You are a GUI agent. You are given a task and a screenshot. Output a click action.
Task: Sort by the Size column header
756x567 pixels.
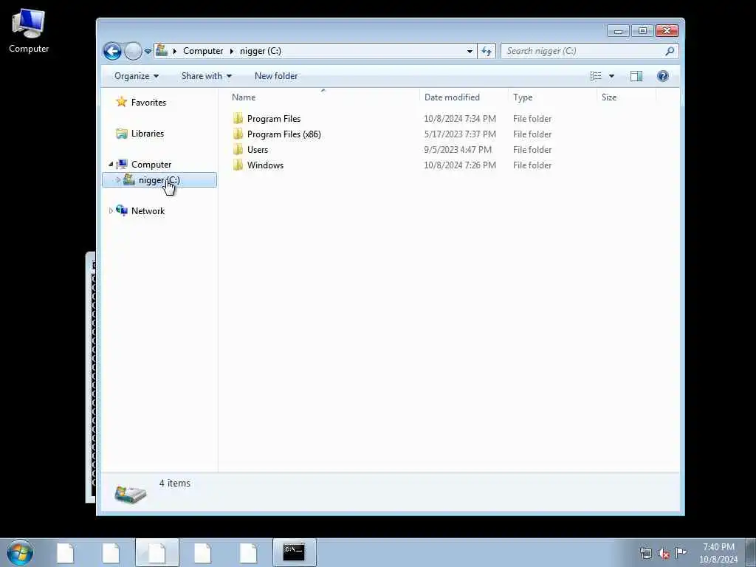609,97
